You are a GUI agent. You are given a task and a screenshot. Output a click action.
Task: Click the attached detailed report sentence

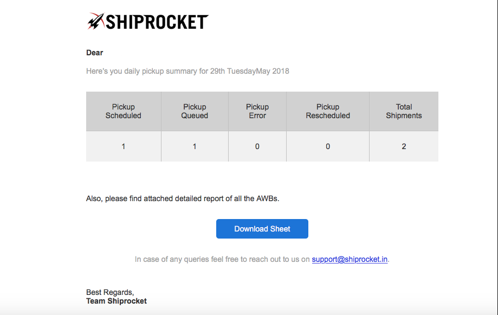183,198
